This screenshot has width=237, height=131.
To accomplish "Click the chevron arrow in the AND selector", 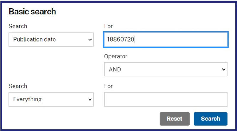I will pyautogui.click(x=224, y=69).
